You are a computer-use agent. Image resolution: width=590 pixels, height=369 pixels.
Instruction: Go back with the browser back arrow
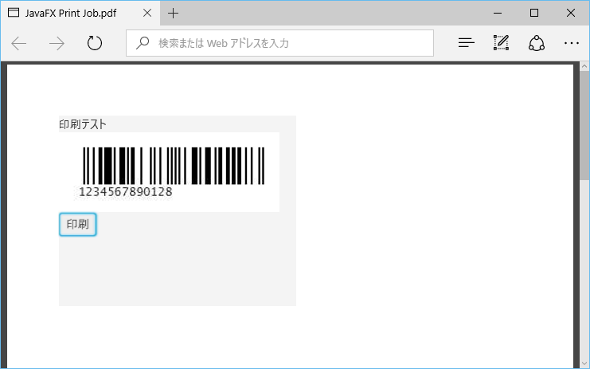point(19,43)
